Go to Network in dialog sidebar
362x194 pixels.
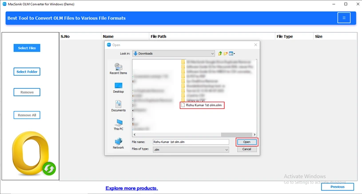pos(118,143)
